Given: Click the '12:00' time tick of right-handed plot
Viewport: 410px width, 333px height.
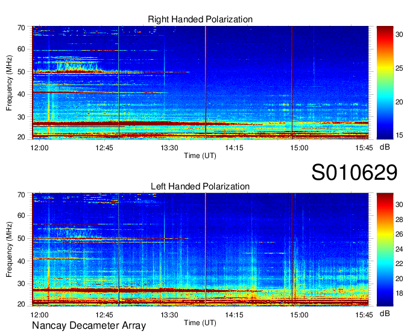Looking at the screenshot, I should tap(39, 148).
